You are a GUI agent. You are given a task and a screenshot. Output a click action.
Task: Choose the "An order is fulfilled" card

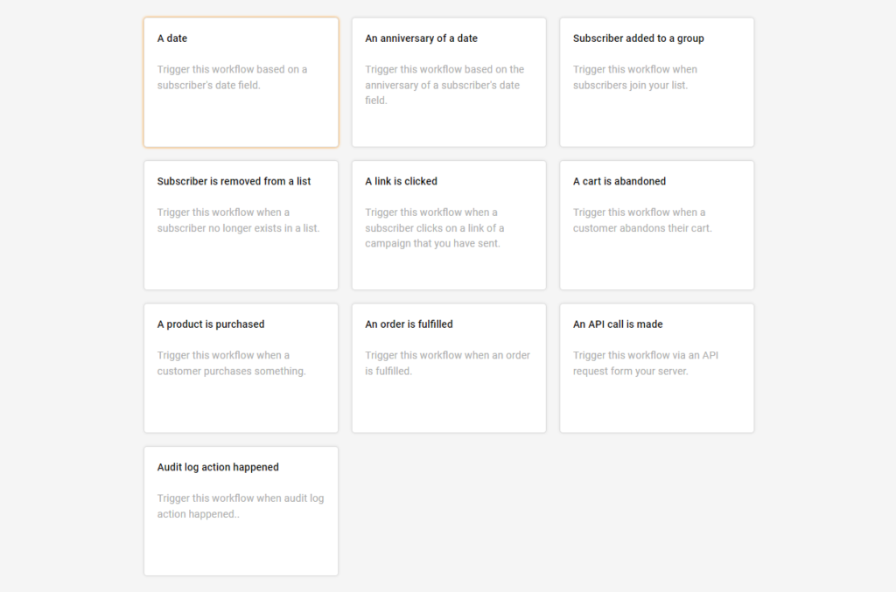point(449,368)
